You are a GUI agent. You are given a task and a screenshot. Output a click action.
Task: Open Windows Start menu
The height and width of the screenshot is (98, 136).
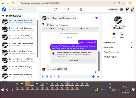click(x=2, y=90)
